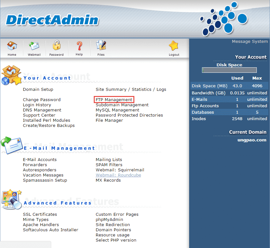Click the E-Mail Management envelope icon
Screen dimensions: 270x248
tap(12, 146)
